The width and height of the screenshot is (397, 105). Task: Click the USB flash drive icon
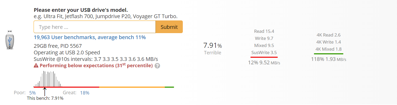click(x=10, y=40)
